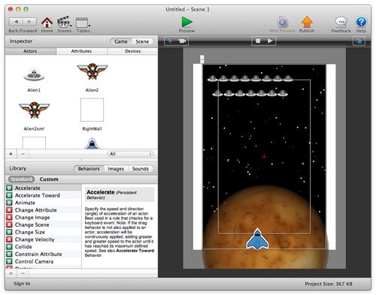Select the Constrain Attribute behavior
Viewport: 376px width, 295px height.
click(44, 254)
